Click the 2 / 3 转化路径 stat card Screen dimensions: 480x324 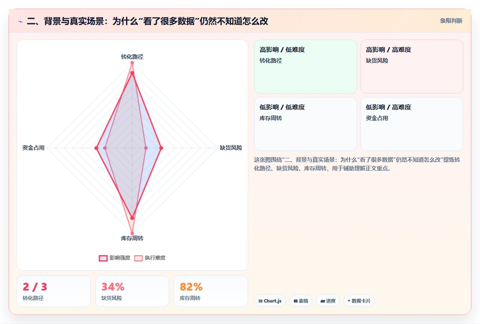pos(54,291)
